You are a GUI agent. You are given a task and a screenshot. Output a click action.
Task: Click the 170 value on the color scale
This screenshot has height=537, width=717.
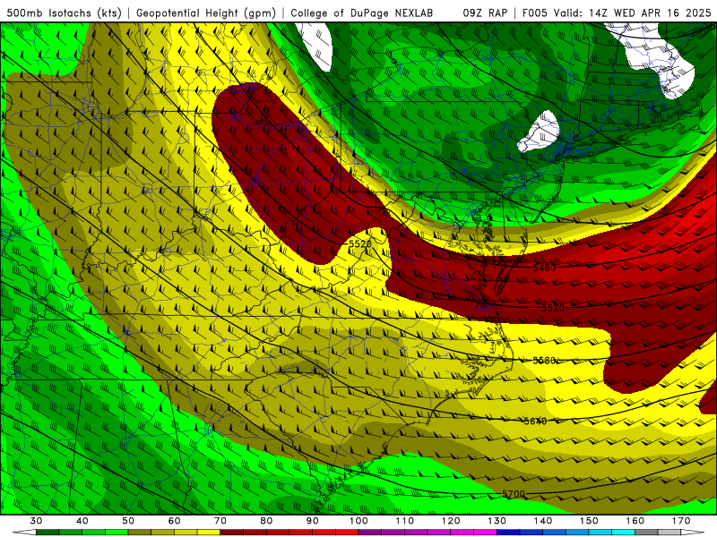click(681, 521)
